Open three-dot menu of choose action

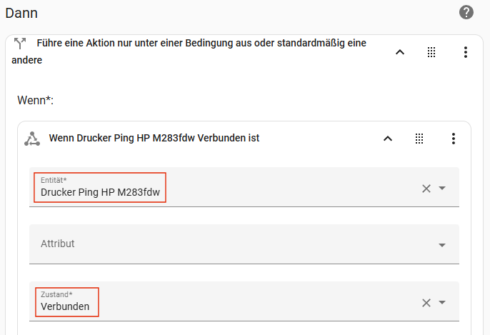click(466, 52)
